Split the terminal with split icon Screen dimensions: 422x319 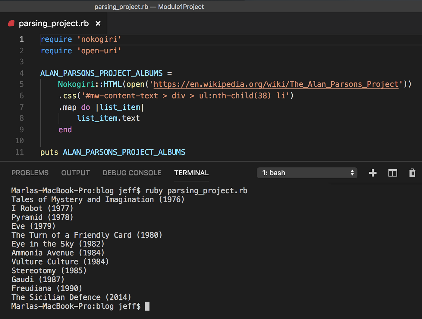click(392, 173)
